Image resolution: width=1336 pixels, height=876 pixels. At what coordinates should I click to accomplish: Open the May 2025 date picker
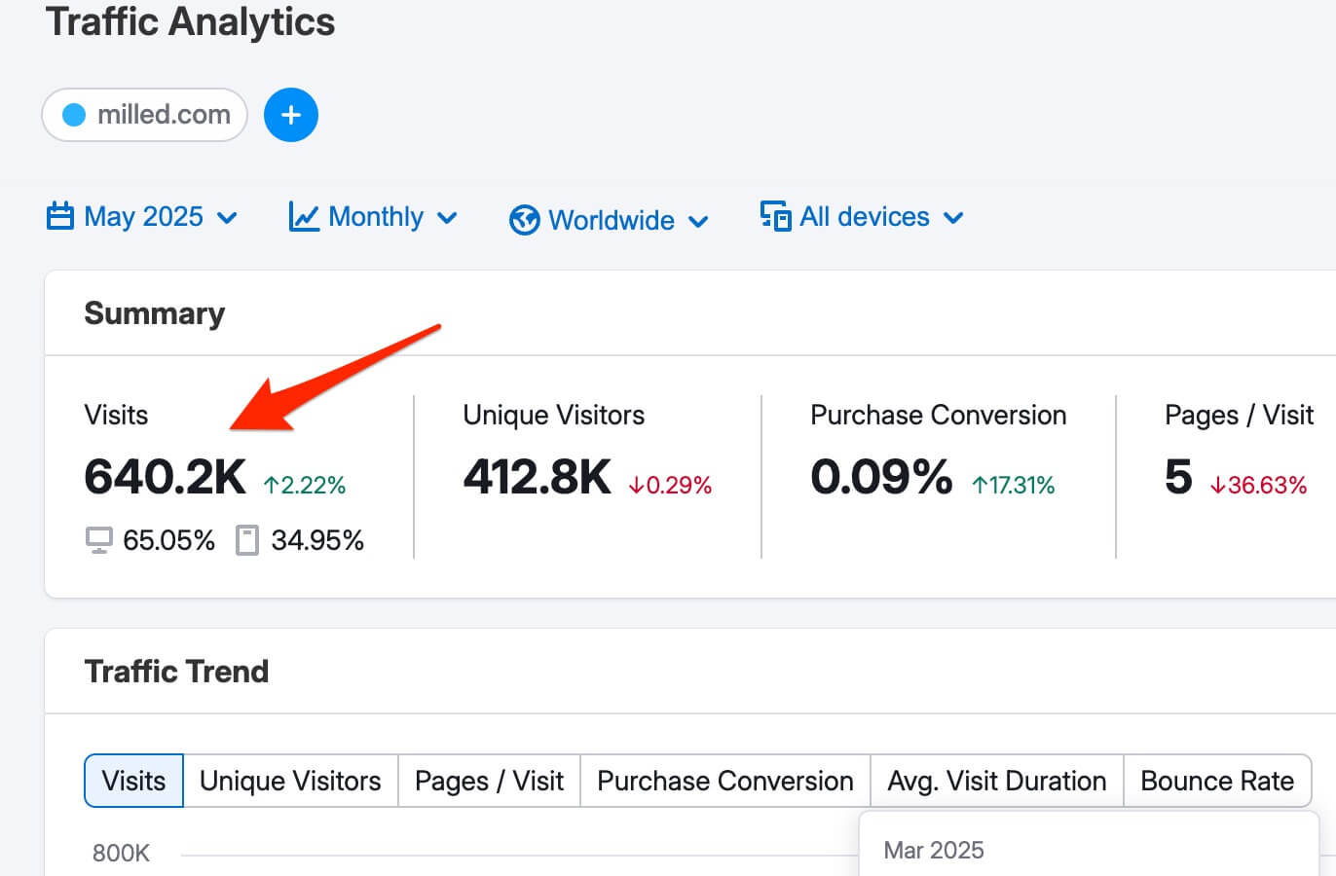(x=142, y=217)
